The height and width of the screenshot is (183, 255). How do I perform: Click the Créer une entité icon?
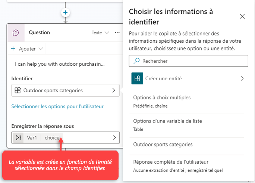137,78
